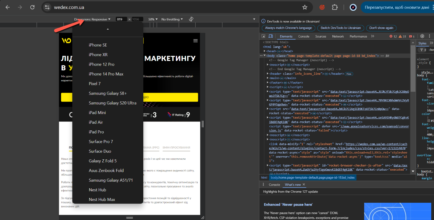Toggle the device toolbar icon

(x=271, y=36)
